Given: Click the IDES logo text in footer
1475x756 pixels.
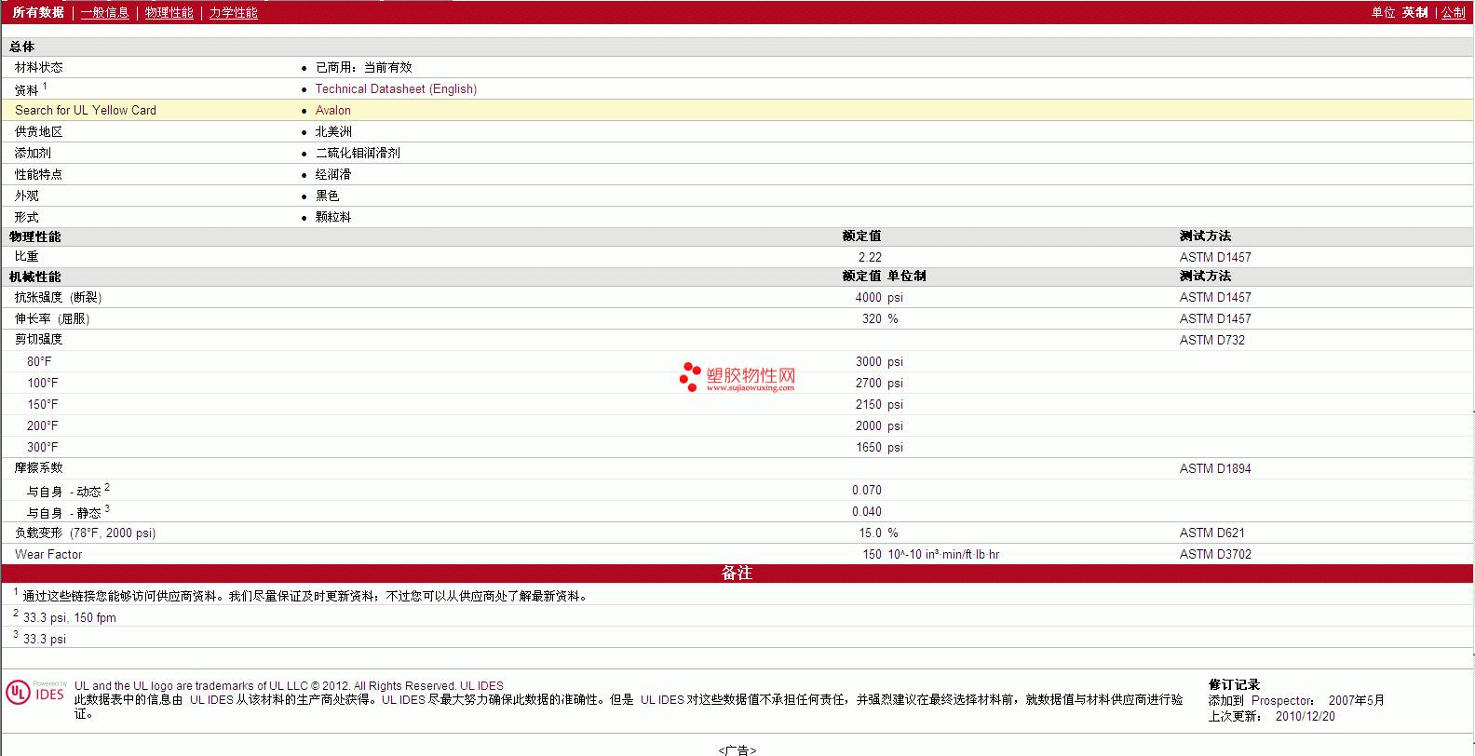Looking at the screenshot, I should [x=50, y=695].
